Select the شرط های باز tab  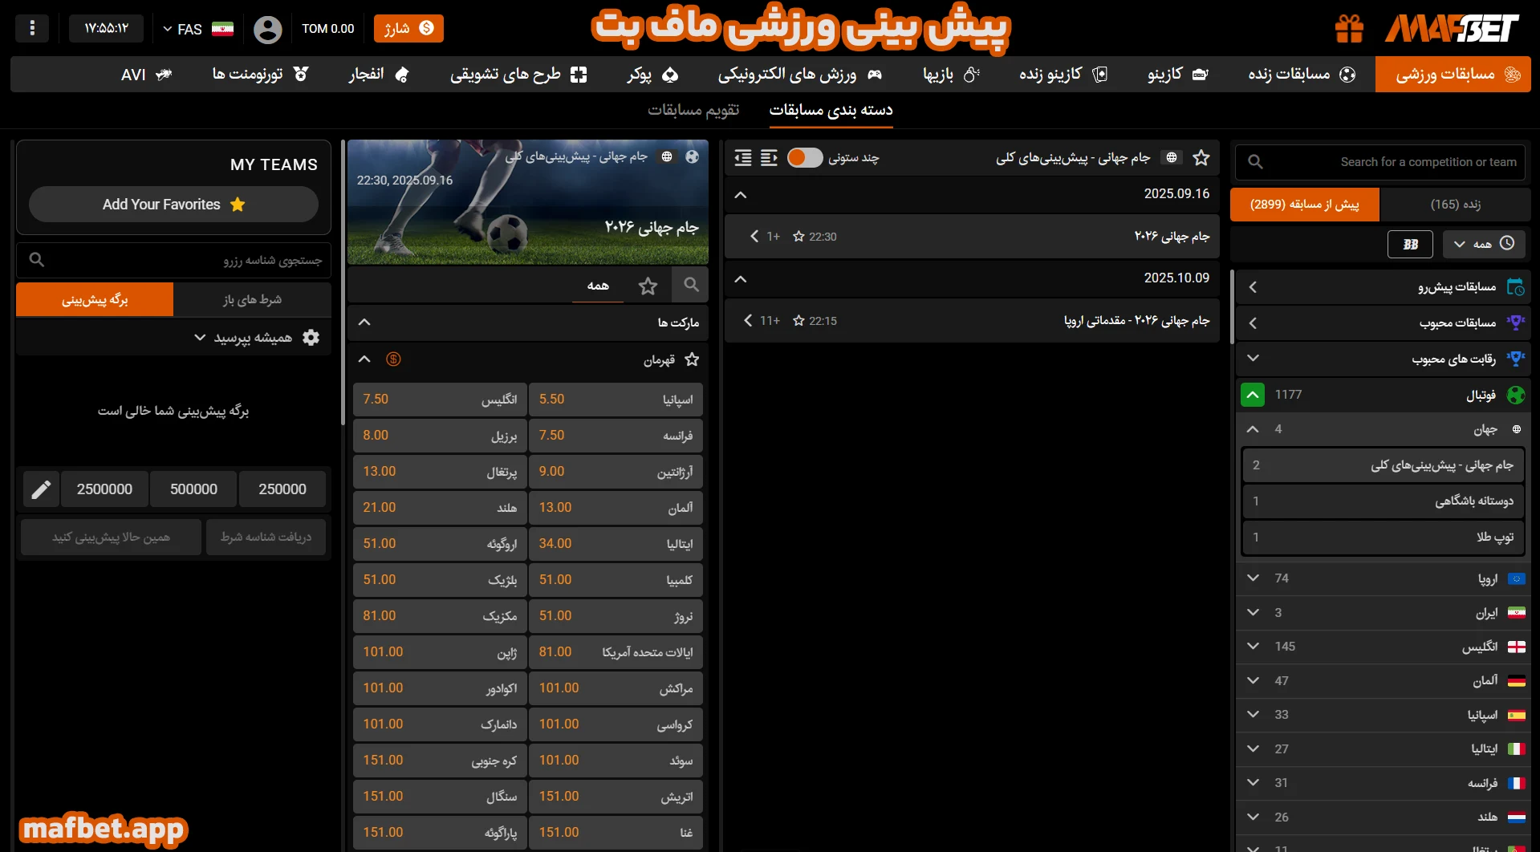(x=252, y=299)
